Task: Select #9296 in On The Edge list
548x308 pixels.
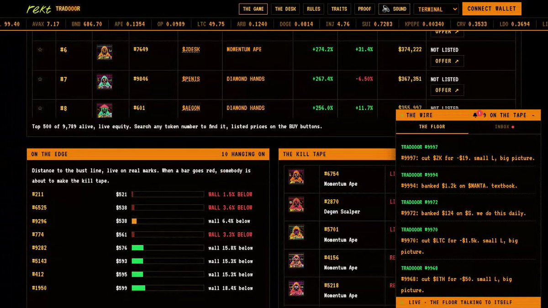Action: tap(39, 221)
